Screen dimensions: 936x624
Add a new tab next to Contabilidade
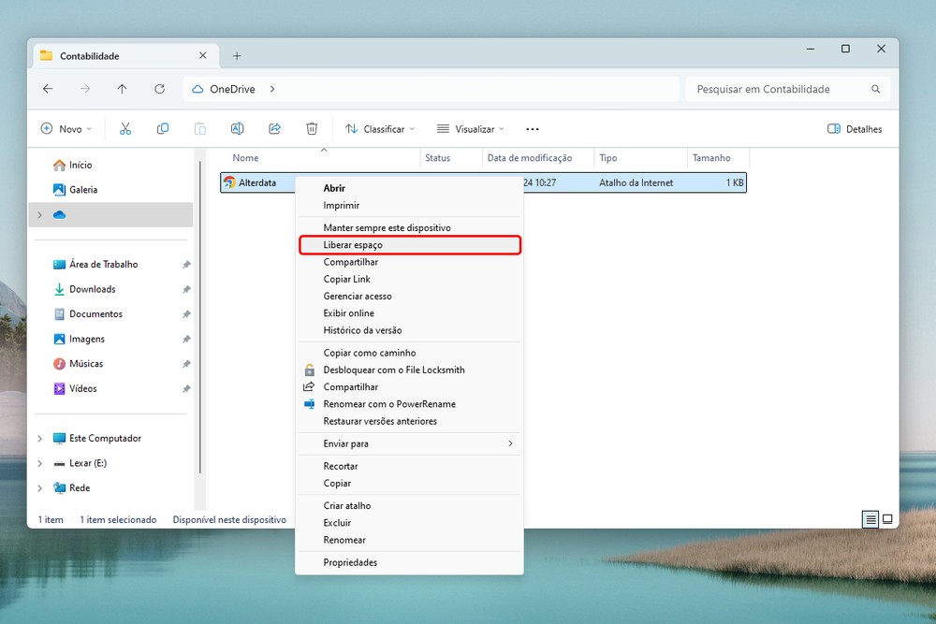[x=237, y=56]
